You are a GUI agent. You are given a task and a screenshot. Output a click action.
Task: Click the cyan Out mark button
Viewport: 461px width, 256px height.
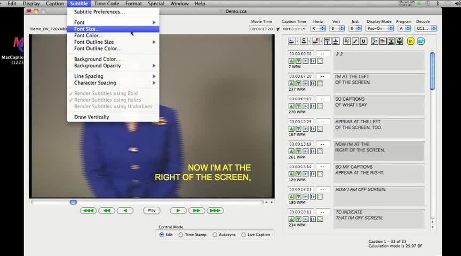[421, 42]
